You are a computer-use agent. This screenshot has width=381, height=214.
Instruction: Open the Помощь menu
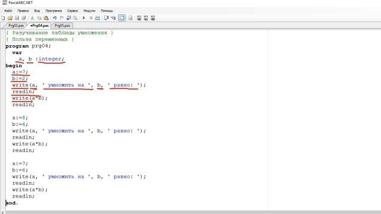(x=107, y=11)
